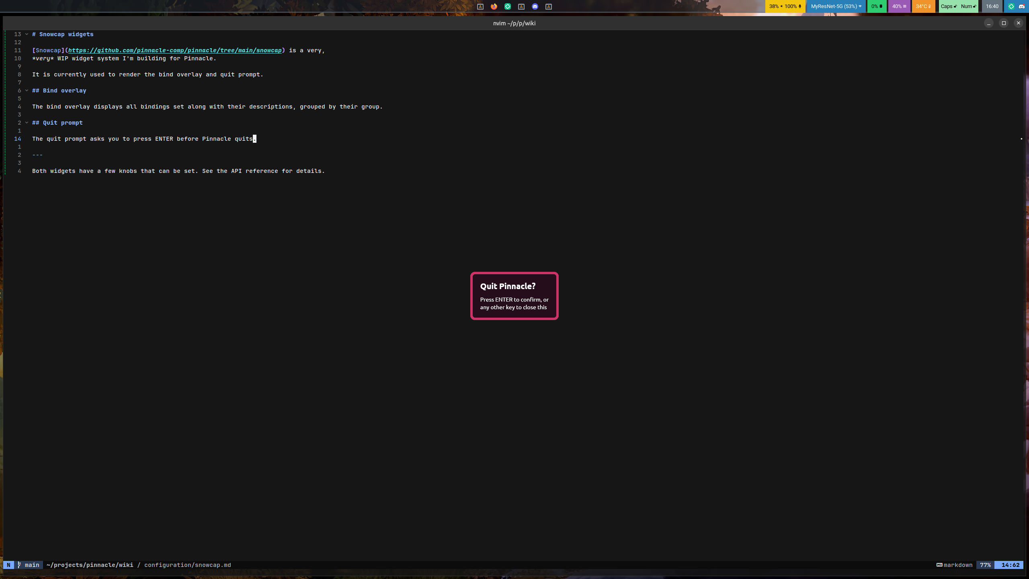The image size is (1029, 579).
Task: Click the 0% CPU usage module
Action: pos(877,6)
